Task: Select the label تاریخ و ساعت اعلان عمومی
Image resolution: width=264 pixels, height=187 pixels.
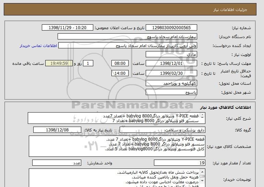Action: pyautogui.click(x=120, y=28)
